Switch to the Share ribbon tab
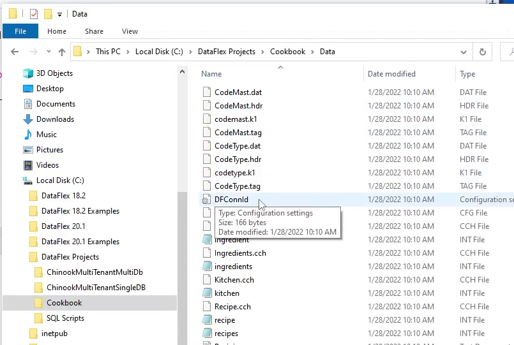 94,31
